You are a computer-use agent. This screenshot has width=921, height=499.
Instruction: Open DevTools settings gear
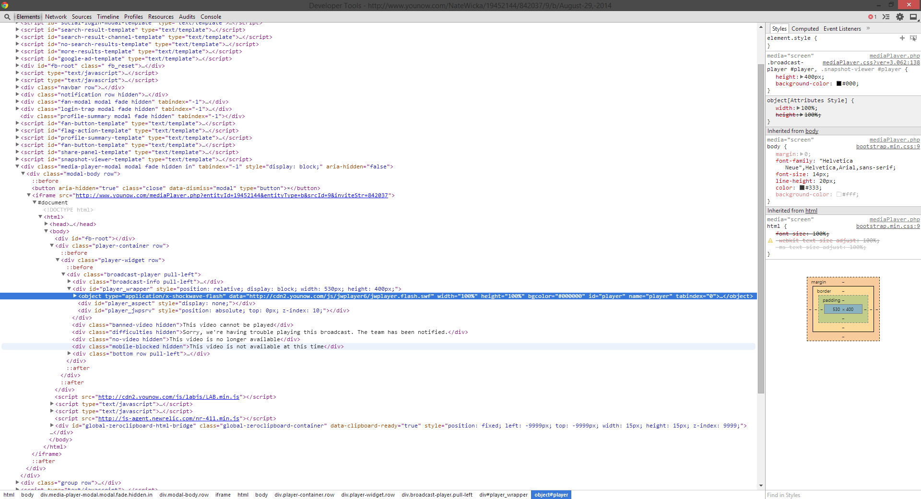(900, 17)
